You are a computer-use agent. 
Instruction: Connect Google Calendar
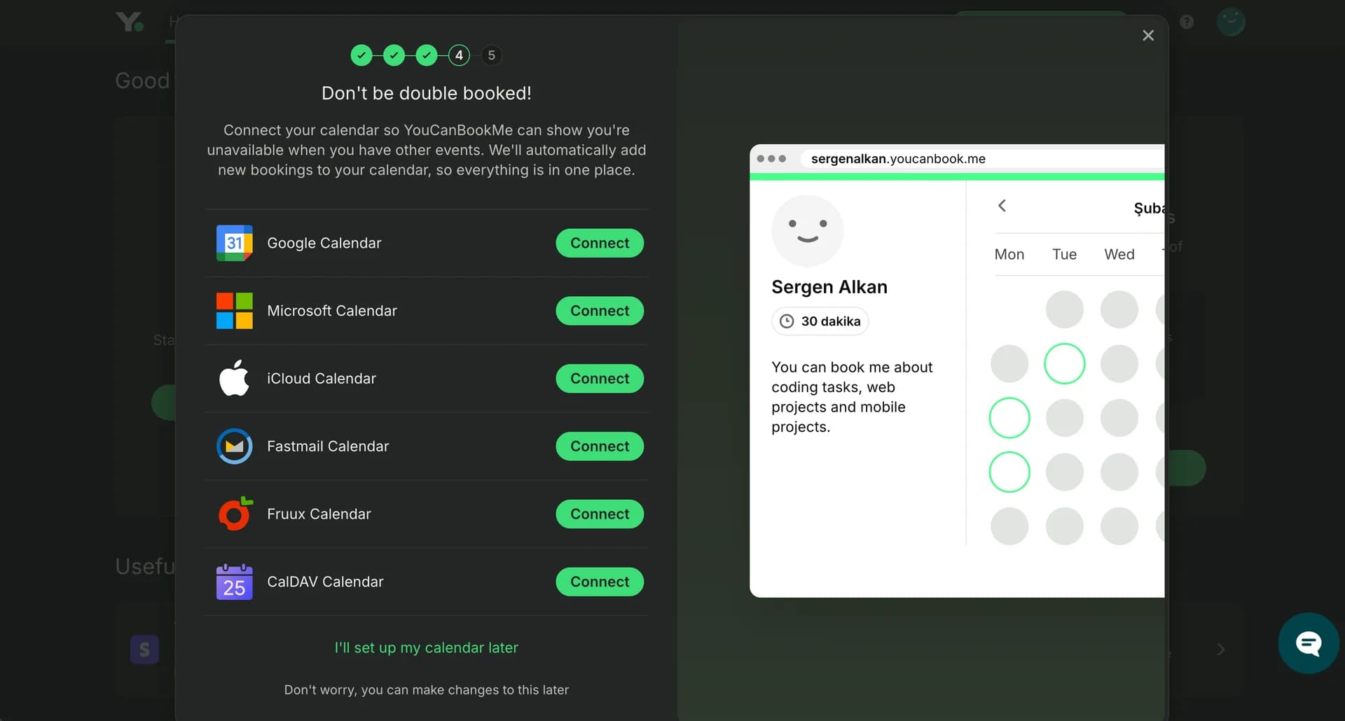pyautogui.click(x=600, y=243)
